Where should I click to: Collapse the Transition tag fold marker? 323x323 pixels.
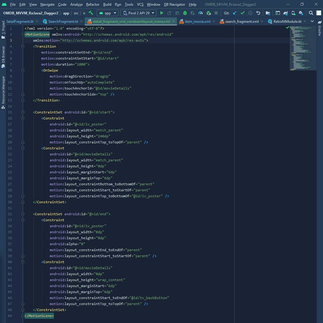pos(23,46)
